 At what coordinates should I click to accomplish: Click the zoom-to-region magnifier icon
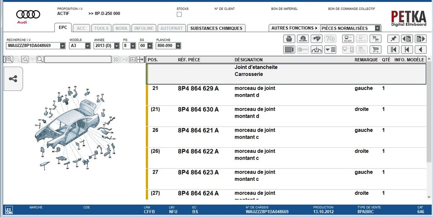pyautogui.click(x=25, y=59)
